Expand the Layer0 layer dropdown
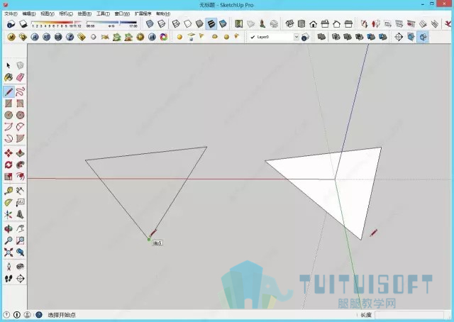The height and width of the screenshot is (322, 454). (297, 37)
